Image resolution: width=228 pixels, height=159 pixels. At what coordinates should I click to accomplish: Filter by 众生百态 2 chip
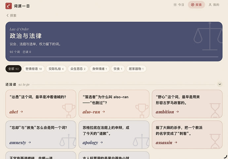[78, 69]
